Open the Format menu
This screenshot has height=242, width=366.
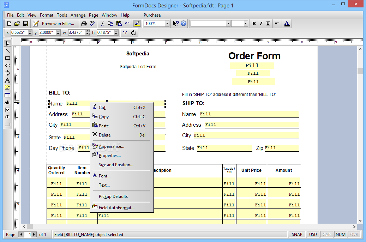[x=47, y=15]
